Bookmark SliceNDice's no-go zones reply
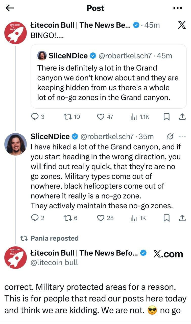Image resolution: width=191 pixels, height=324 pixels. 166,218
